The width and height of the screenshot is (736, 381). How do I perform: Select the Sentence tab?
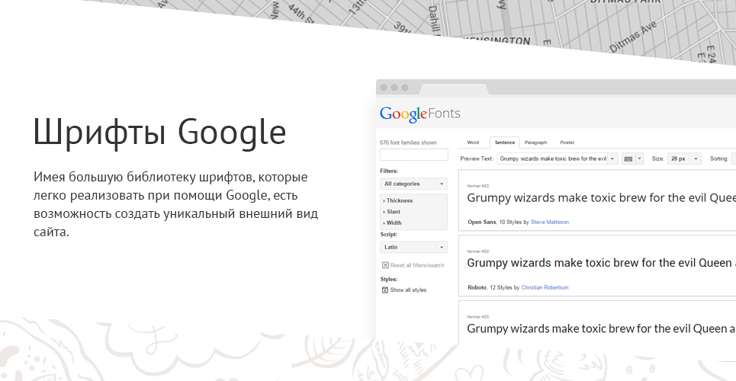505,142
